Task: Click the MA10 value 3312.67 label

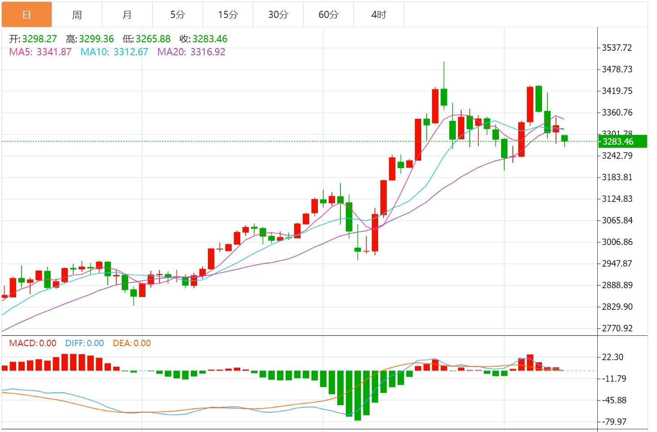Action: pyautogui.click(x=114, y=52)
